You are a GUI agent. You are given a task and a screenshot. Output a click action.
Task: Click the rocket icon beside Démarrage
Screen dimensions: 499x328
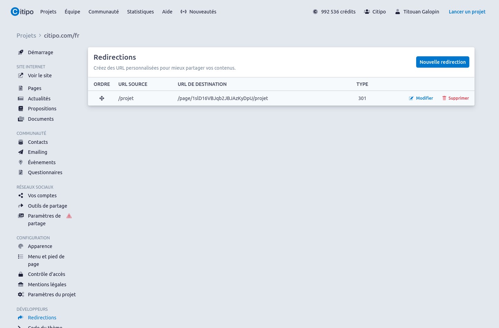pos(21,52)
